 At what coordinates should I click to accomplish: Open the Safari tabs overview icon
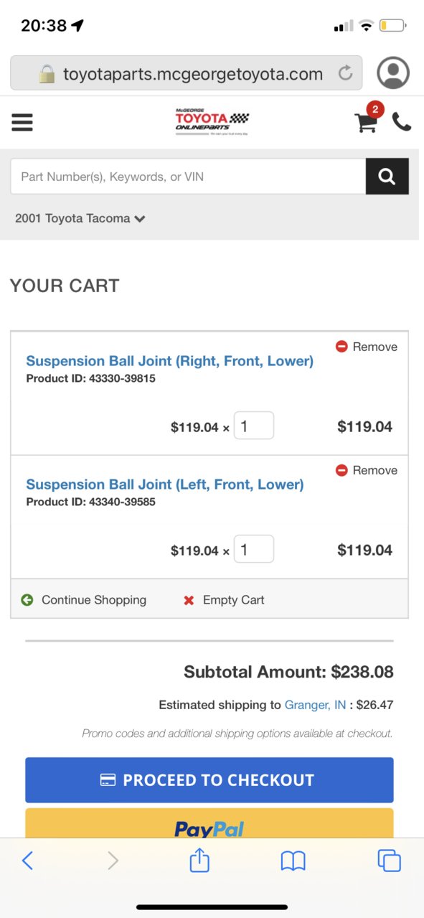click(389, 860)
